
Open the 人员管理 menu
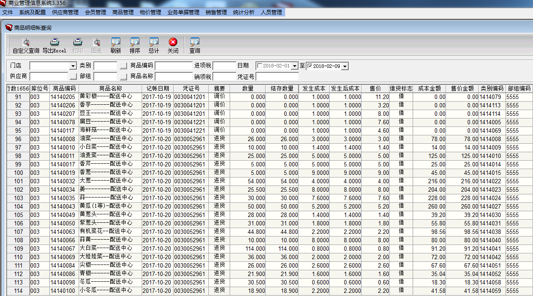[271, 12]
